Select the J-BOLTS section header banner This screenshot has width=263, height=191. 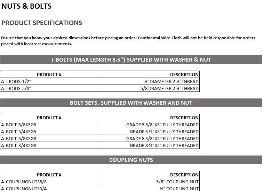(131, 59)
